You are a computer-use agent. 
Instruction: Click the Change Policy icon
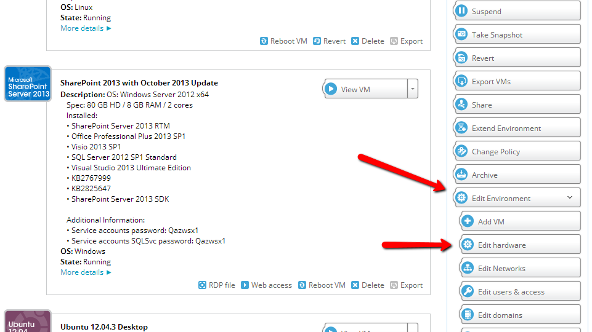461,151
